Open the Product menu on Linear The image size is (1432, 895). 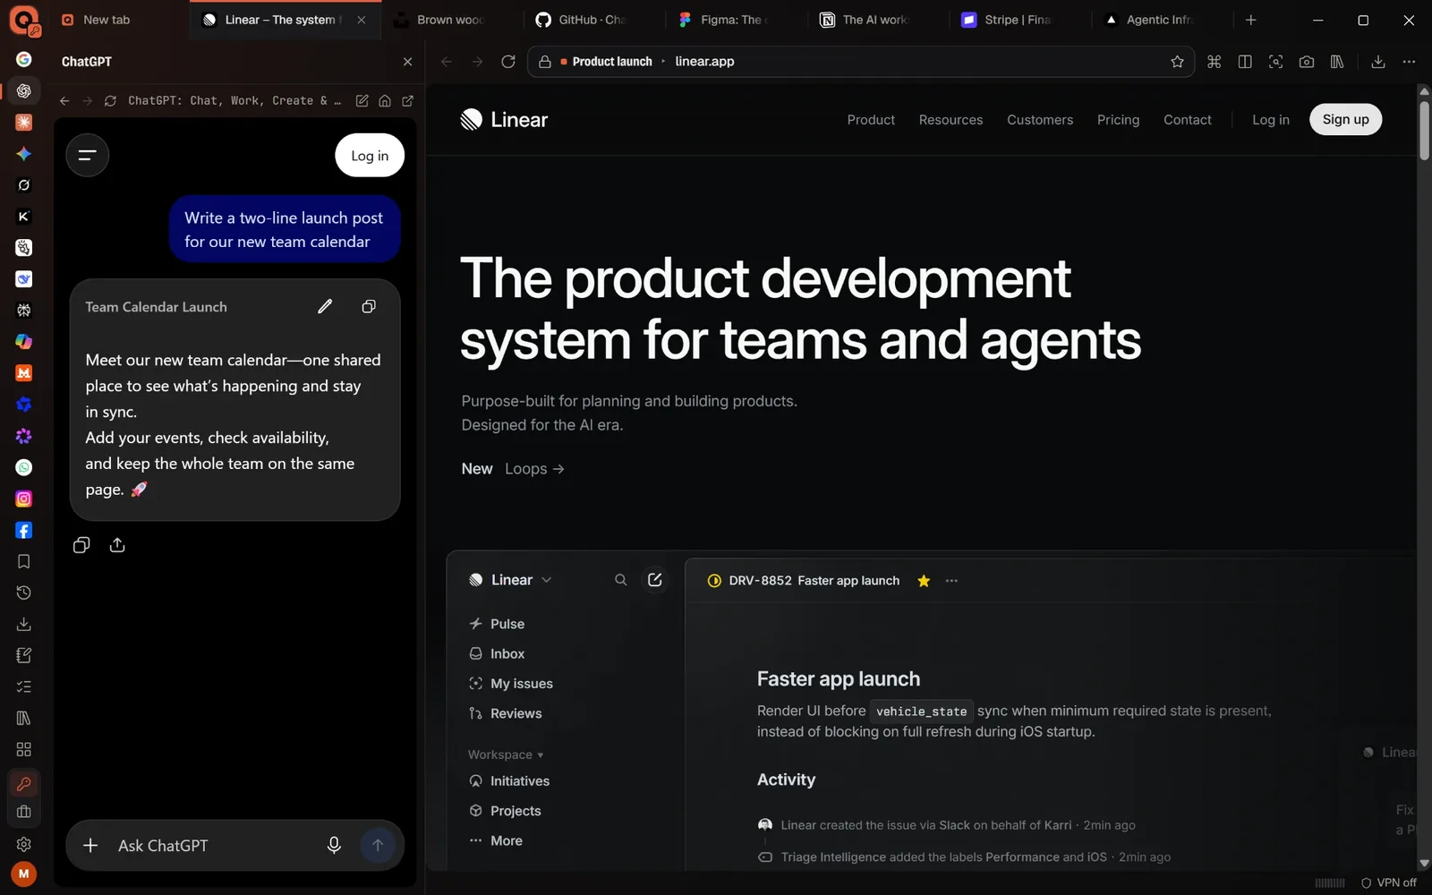click(x=871, y=120)
